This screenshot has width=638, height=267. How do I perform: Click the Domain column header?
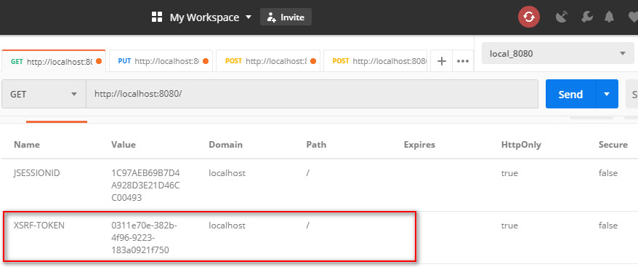click(225, 145)
